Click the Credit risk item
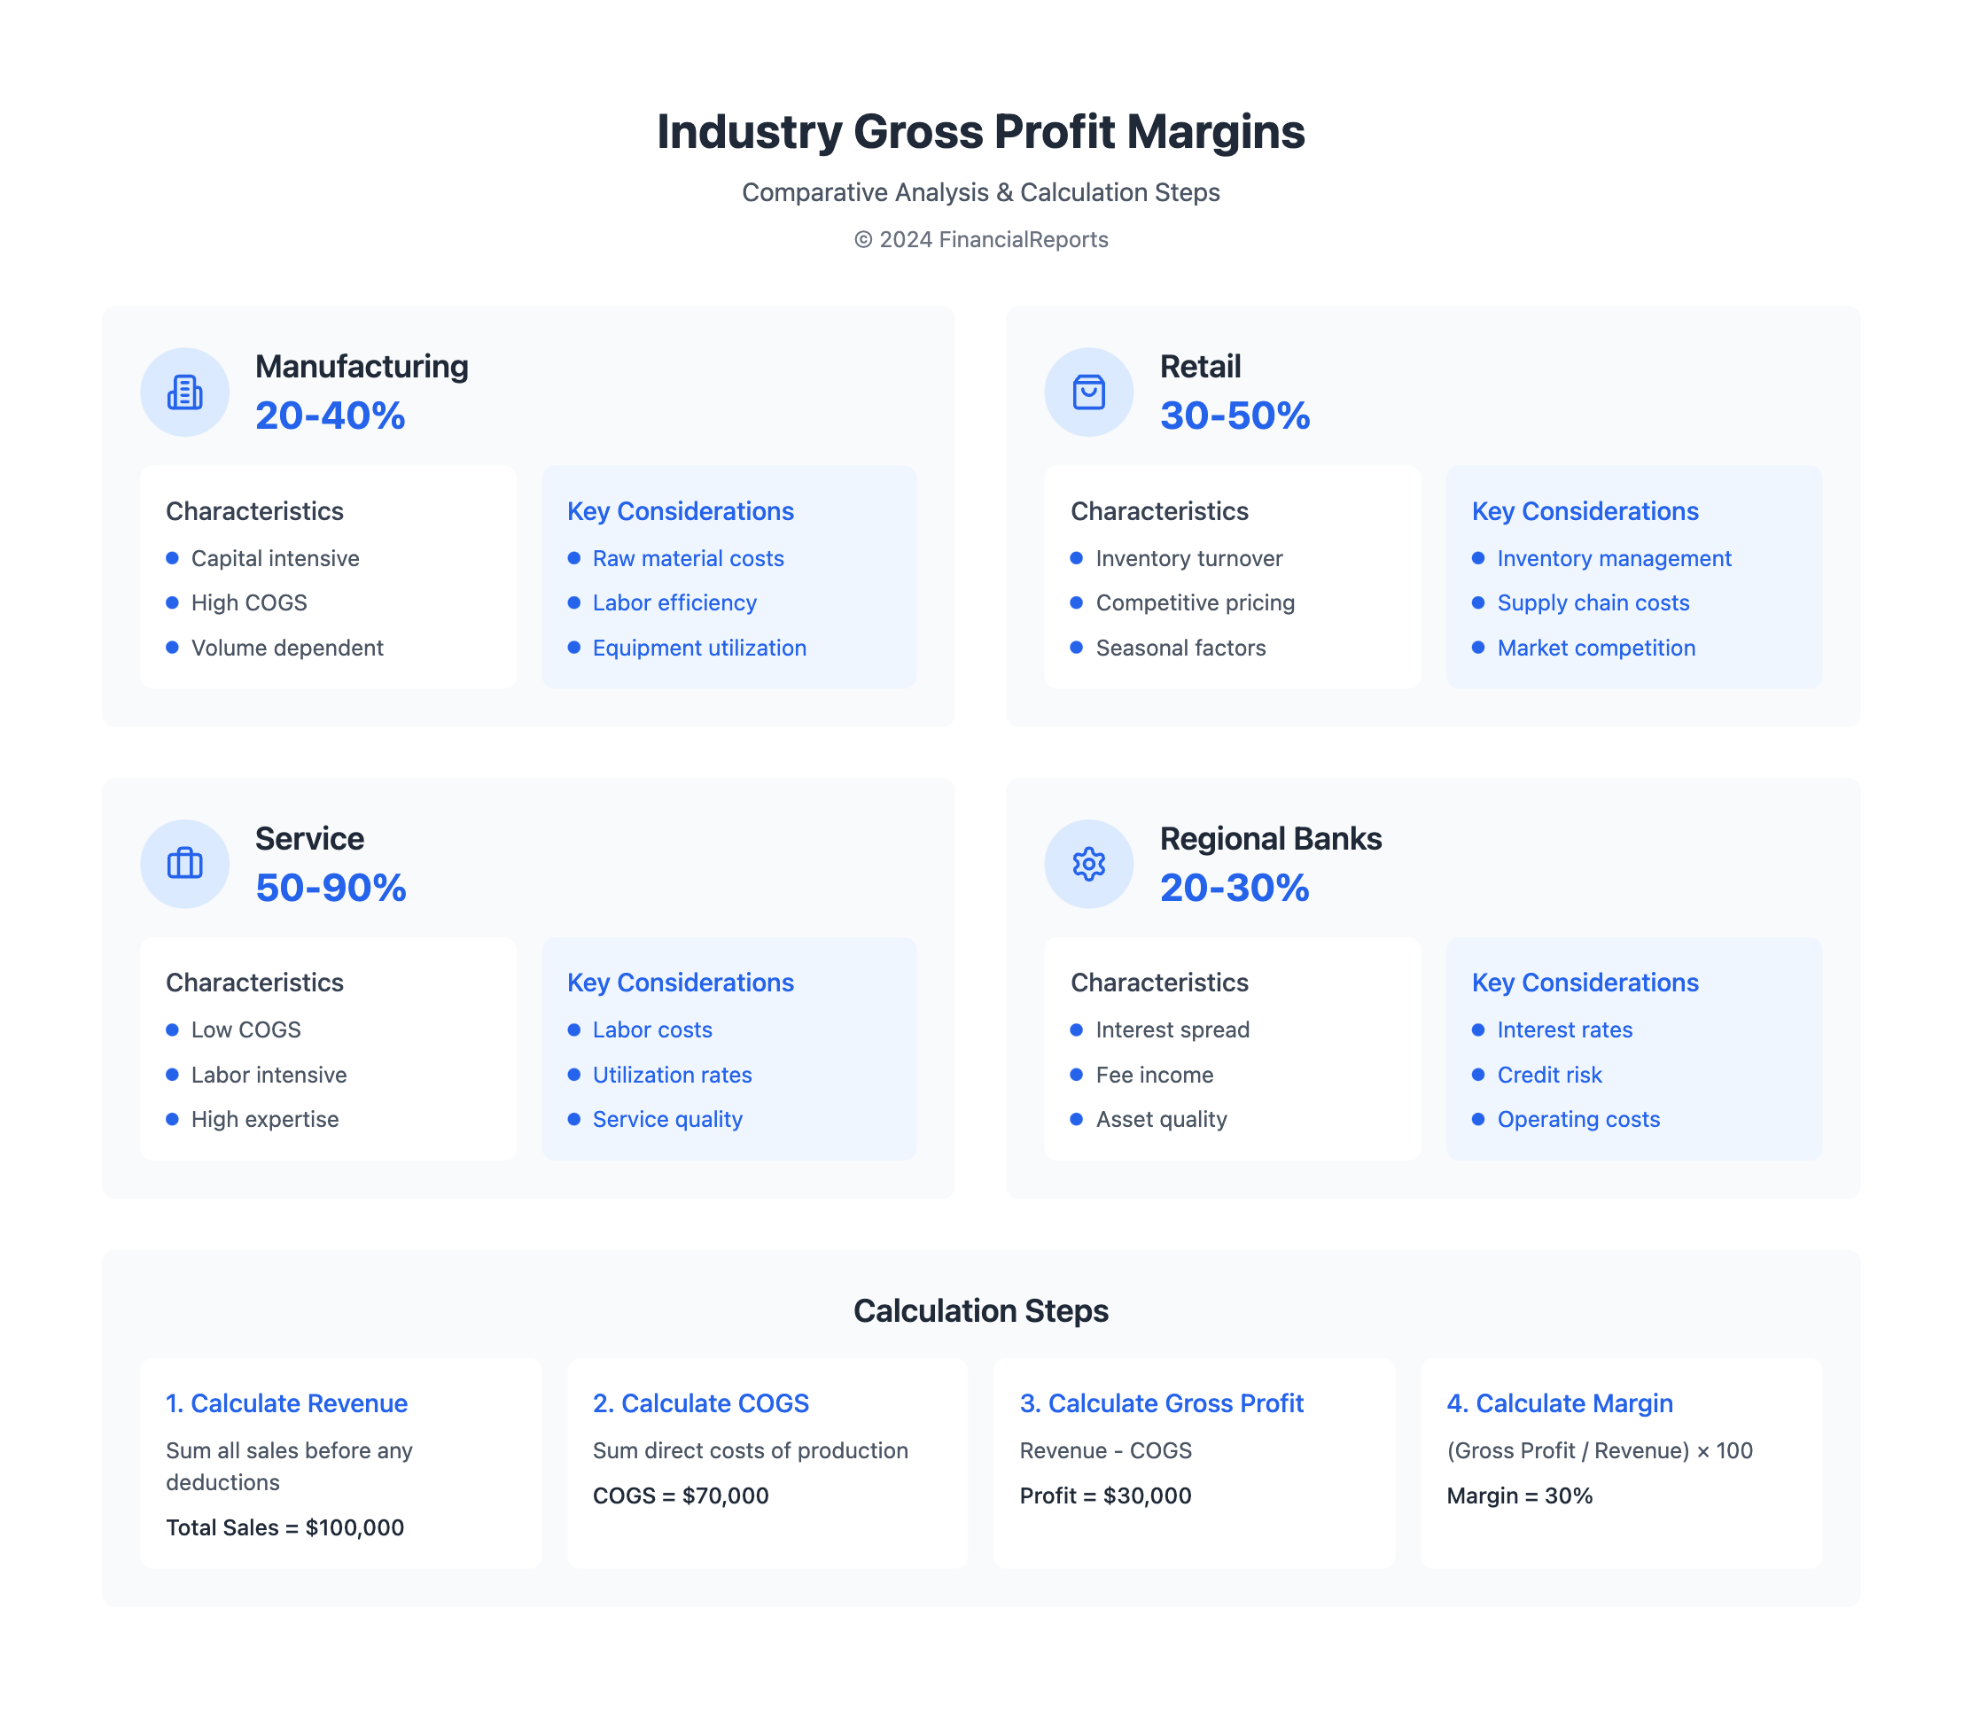Image resolution: width=1963 pixels, height=1709 pixels. tap(1549, 1075)
